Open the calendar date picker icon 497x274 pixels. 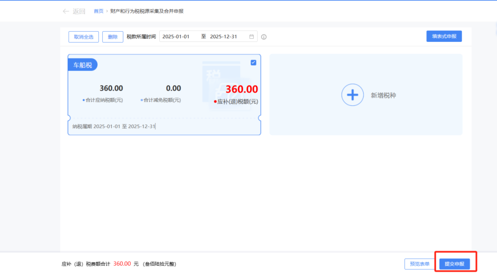pos(251,36)
